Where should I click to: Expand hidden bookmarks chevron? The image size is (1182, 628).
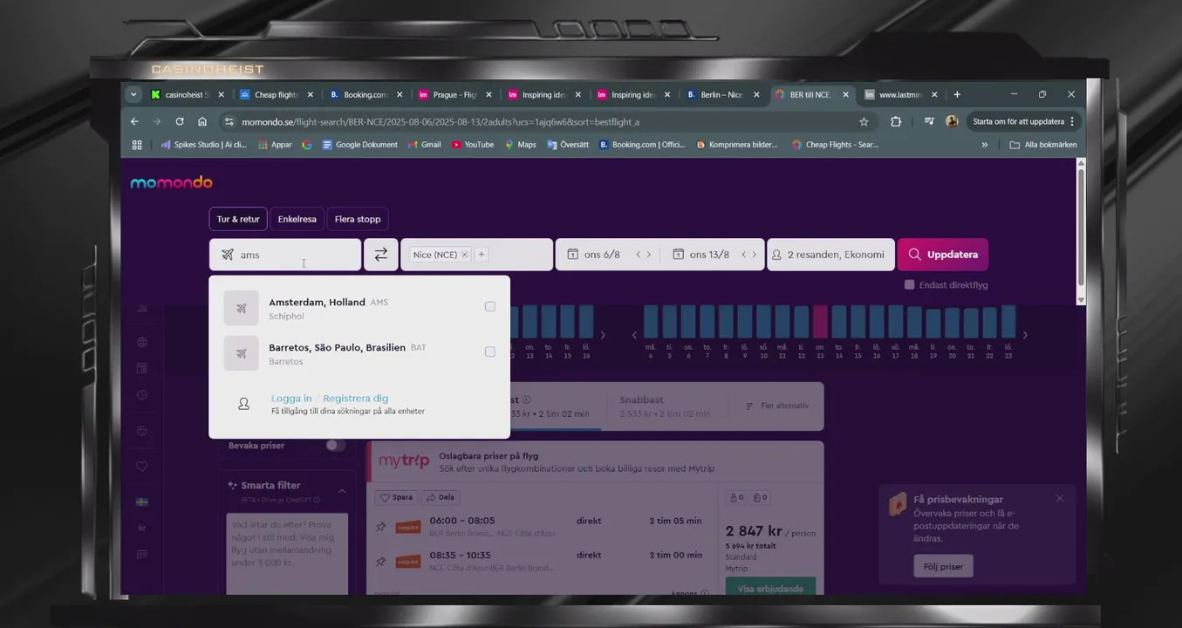point(985,145)
